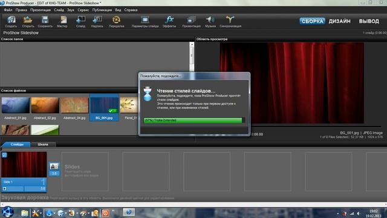Open the file manager icon in taskbar
This screenshot has width=387, height=218.
coord(24,213)
